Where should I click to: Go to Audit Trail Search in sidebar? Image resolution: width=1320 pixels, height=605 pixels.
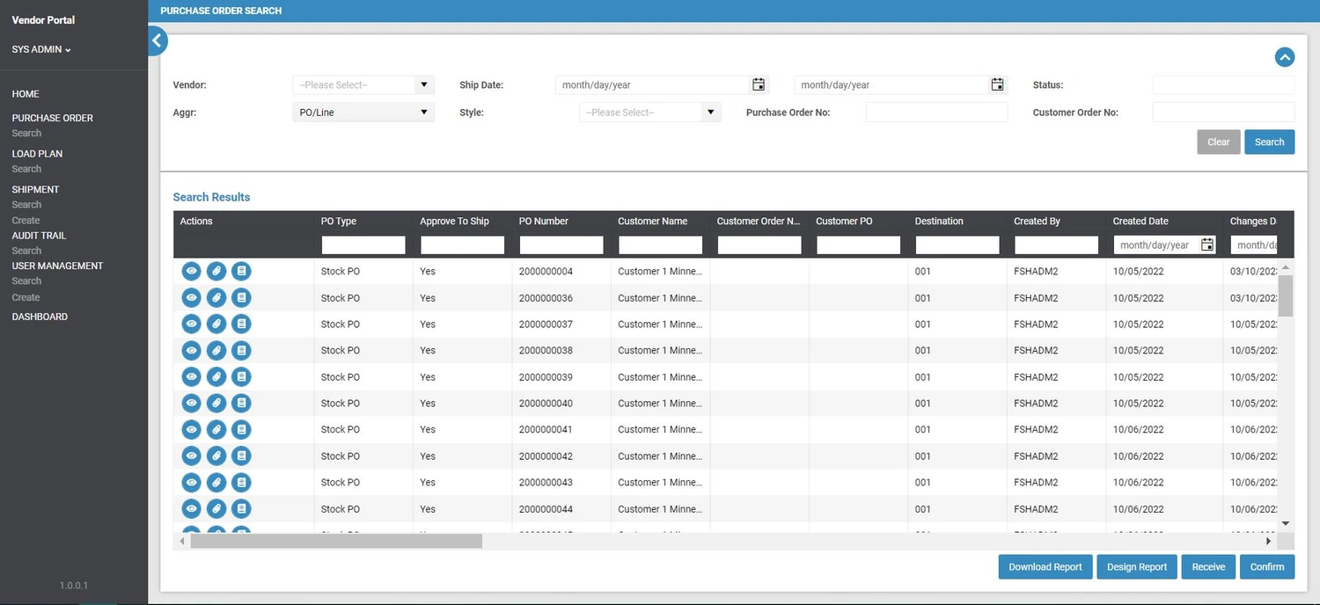(x=26, y=250)
